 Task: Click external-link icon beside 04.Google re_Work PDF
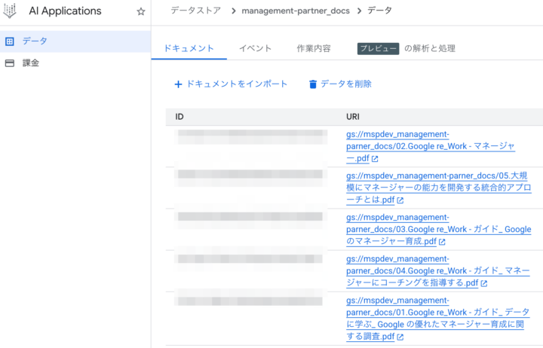tap(483, 283)
